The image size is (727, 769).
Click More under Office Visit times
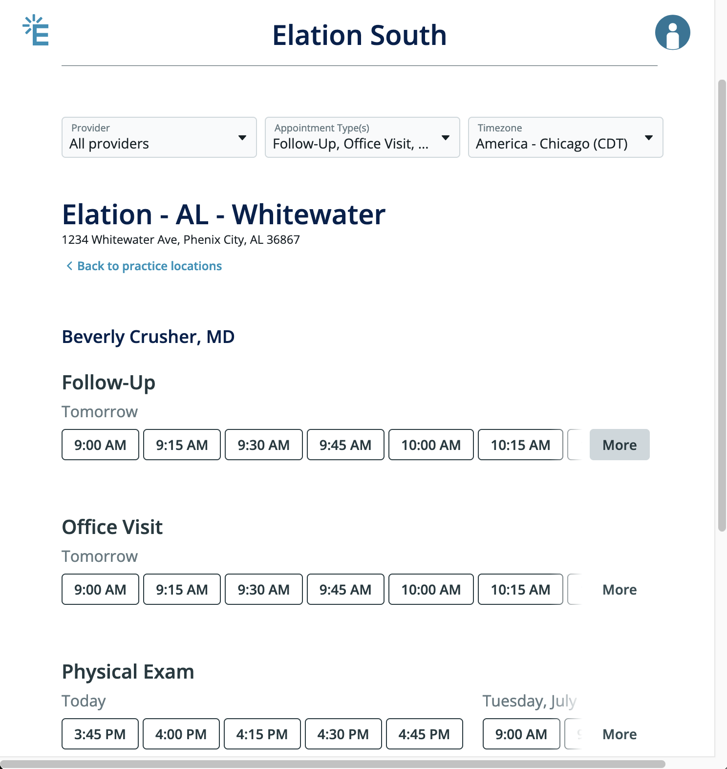coord(619,589)
